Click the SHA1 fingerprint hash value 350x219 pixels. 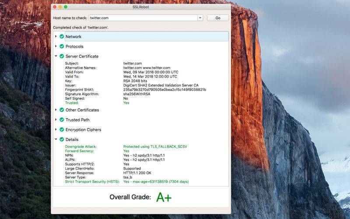click(164, 90)
